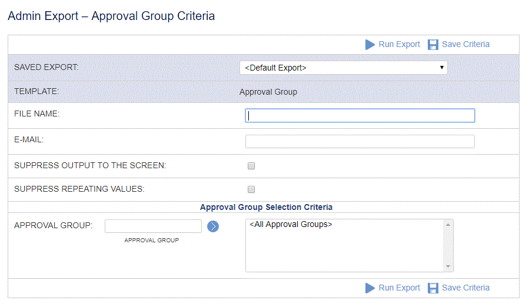Viewport: 529px width, 307px height.
Task: Click the Approval Group Selection Criteria heading
Action: tap(266, 208)
